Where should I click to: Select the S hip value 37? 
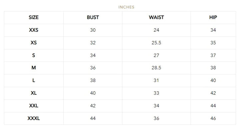click(213, 55)
